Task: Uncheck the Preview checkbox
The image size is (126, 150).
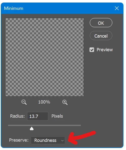Action: 92,50
